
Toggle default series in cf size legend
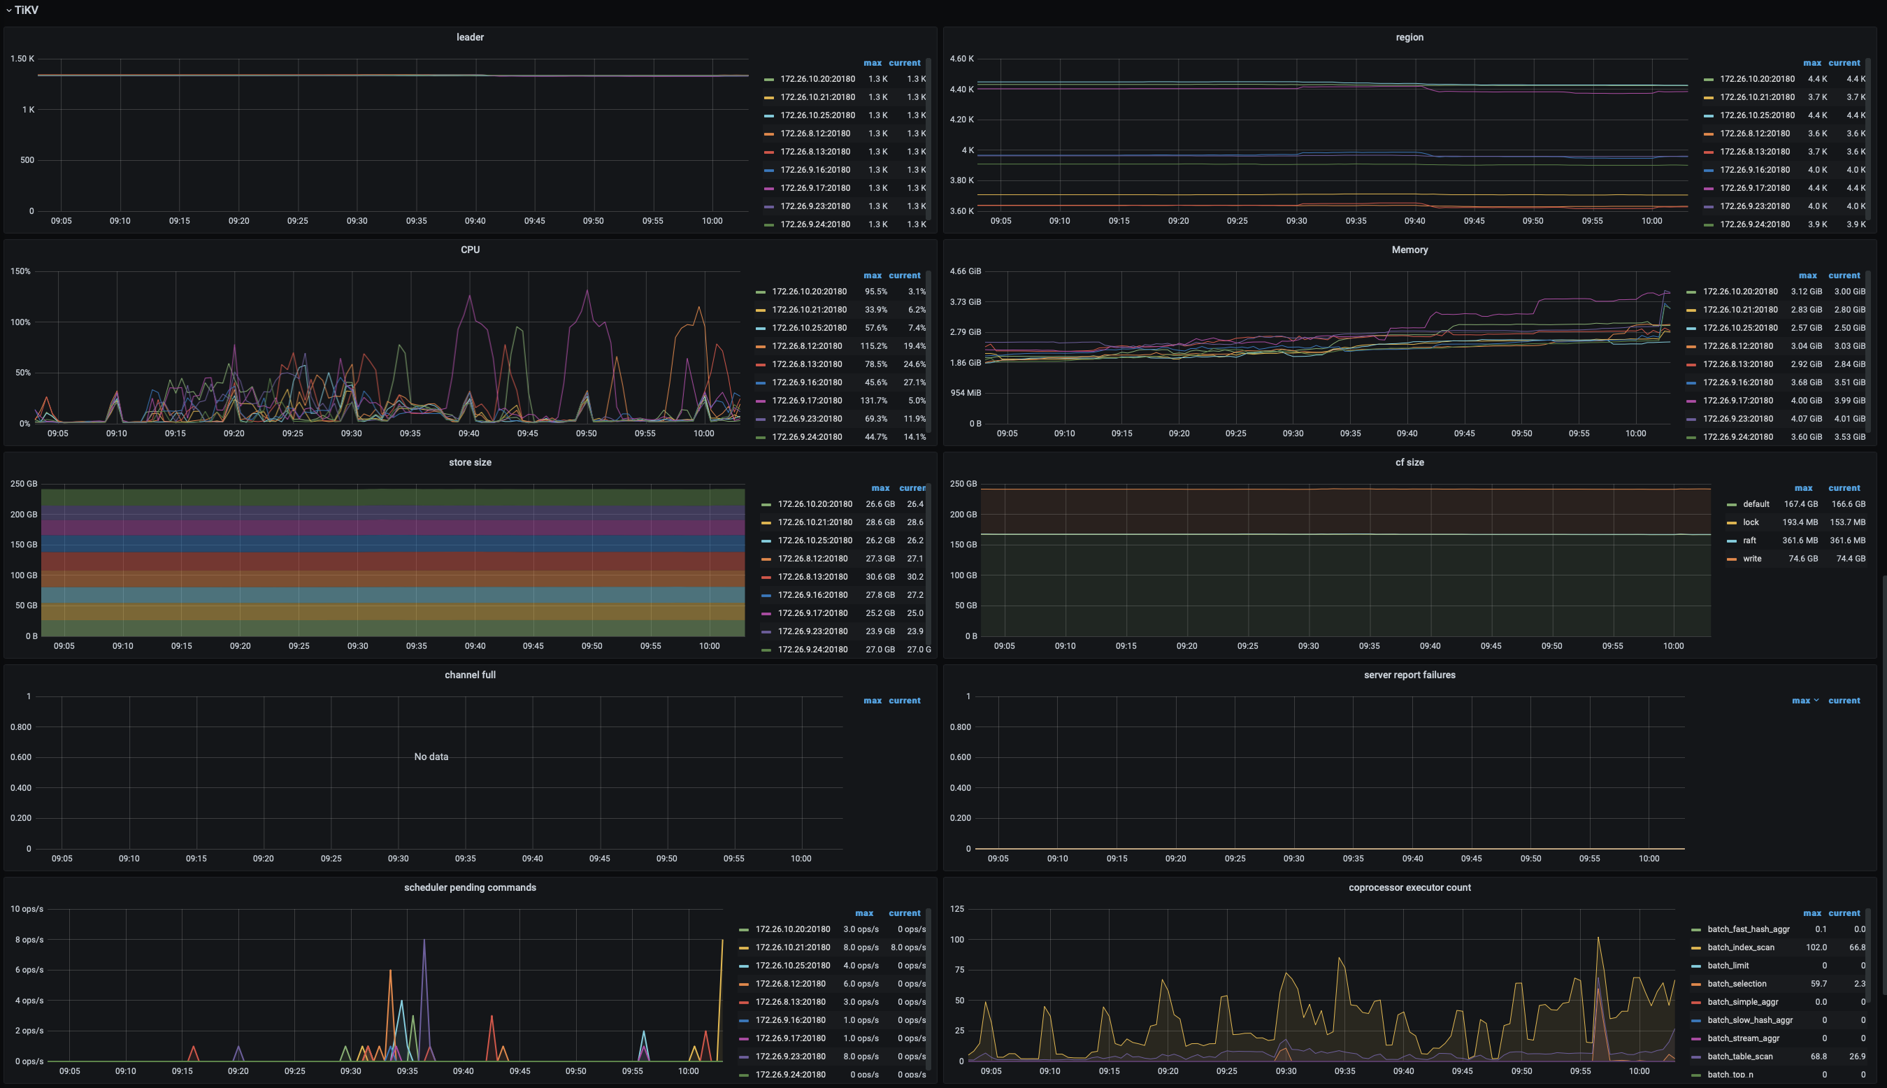pyautogui.click(x=1756, y=504)
